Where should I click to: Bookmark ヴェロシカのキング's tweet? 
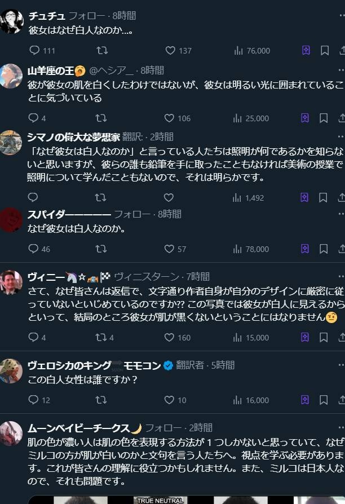(324, 400)
